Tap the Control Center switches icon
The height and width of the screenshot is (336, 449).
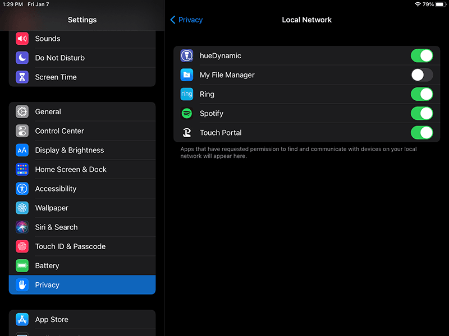22,131
